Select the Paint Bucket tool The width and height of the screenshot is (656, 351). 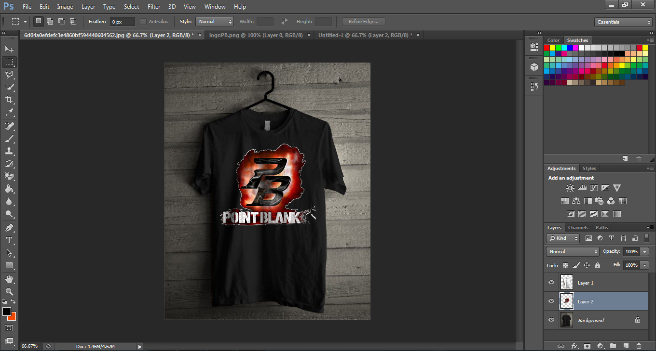[x=9, y=189]
